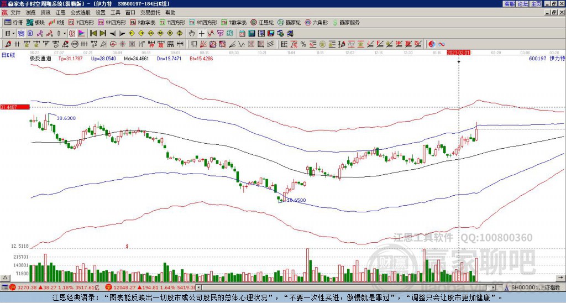Click the Up=28.0540 value

pos(103,58)
